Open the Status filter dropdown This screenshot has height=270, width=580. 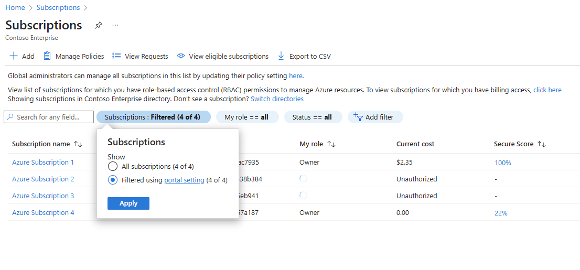pos(313,117)
